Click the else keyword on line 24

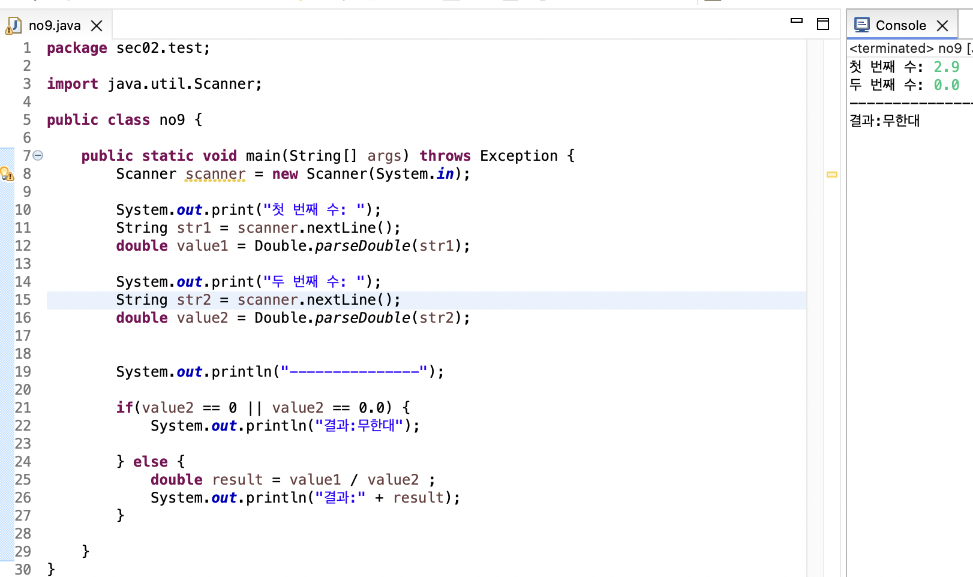(x=151, y=462)
